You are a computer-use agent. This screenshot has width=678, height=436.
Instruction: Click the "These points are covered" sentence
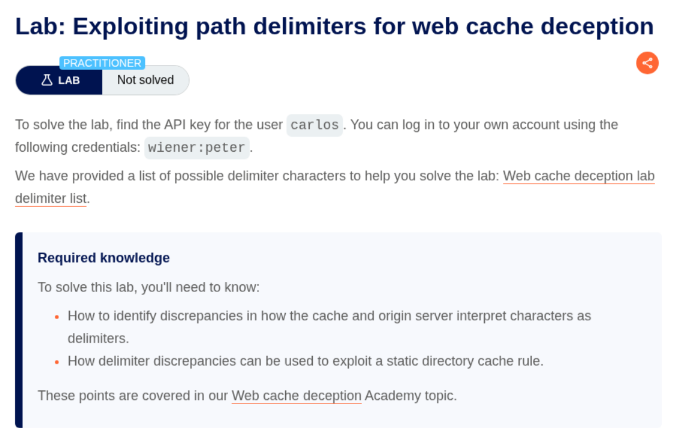point(134,396)
